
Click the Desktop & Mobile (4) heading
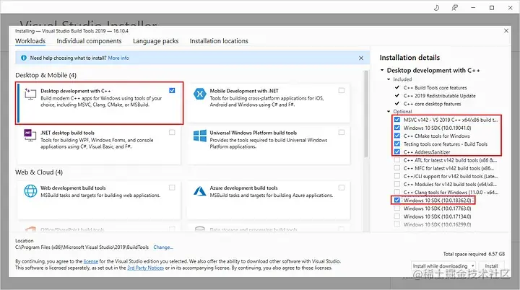click(x=45, y=75)
